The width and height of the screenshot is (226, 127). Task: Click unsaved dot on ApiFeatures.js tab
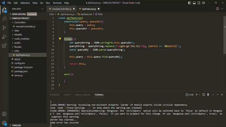click(99, 9)
